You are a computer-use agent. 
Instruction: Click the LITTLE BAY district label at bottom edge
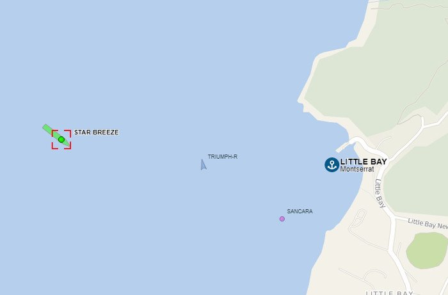pyautogui.click(x=389, y=292)
